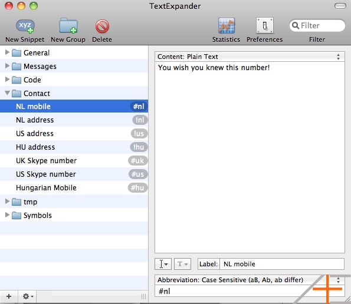351x304 pixels.
Task: Select the HU address snippet
Action: tap(74, 147)
